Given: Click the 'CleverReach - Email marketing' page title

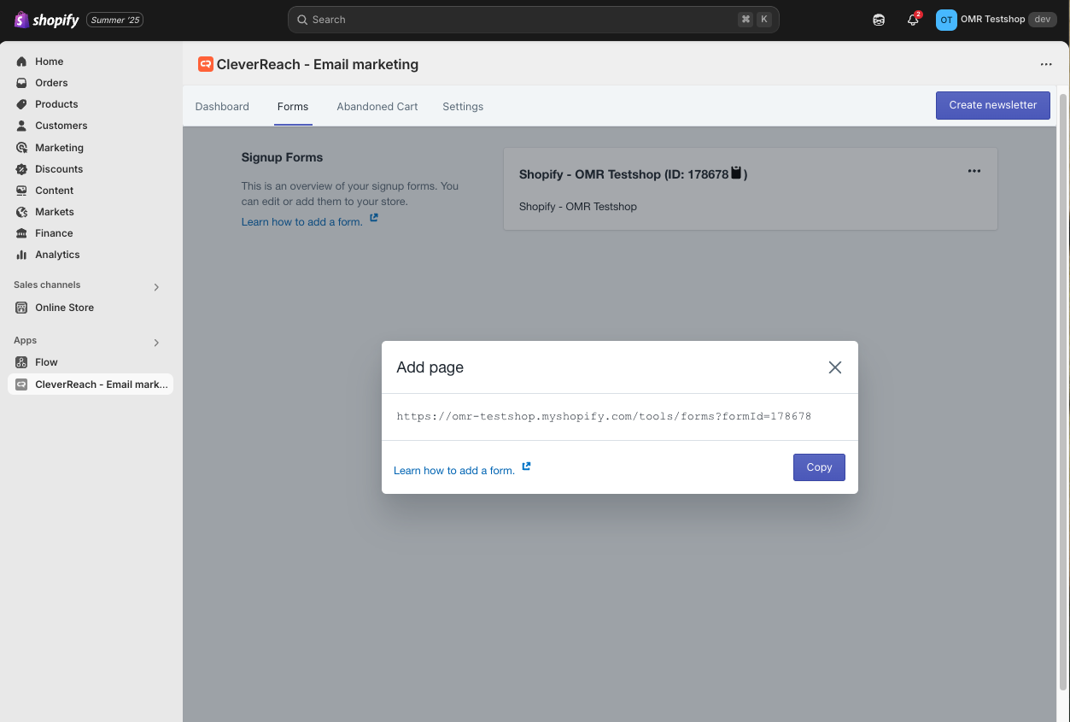Looking at the screenshot, I should coord(318,64).
